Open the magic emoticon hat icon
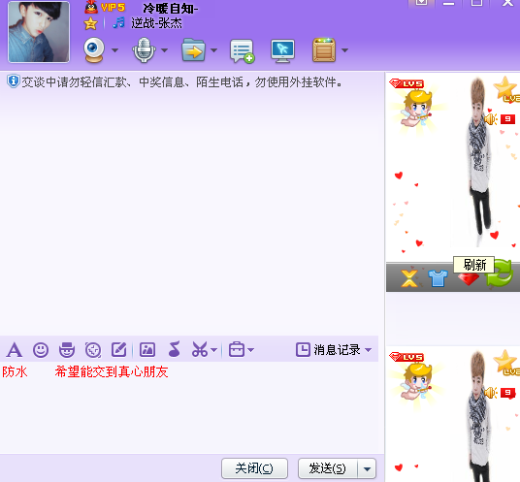 pos(67,350)
